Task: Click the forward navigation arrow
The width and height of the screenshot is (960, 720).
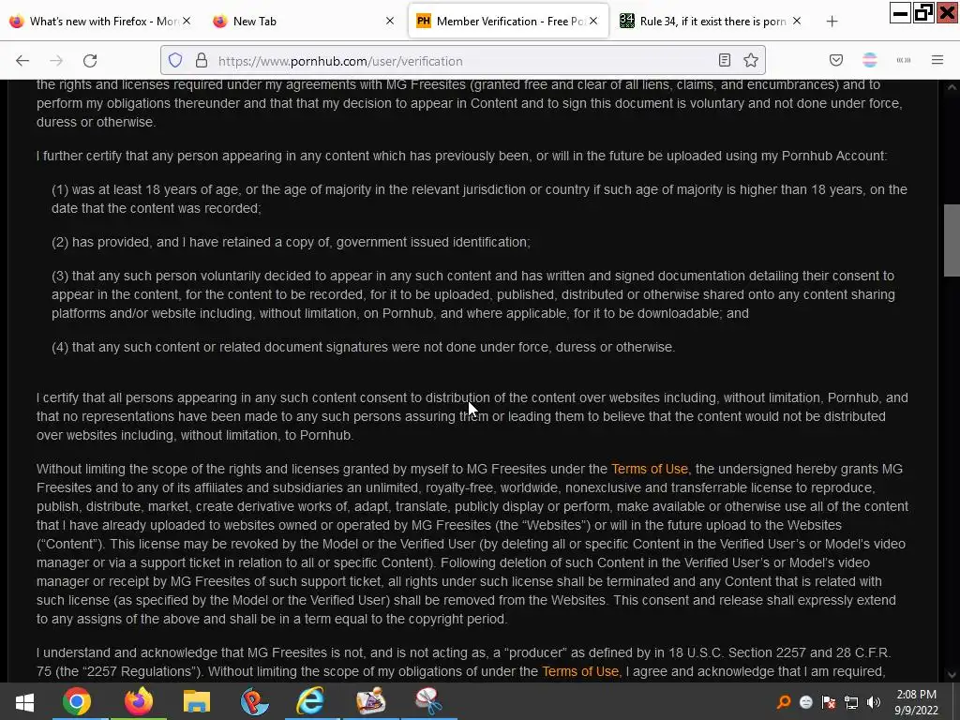Action: pos(56,61)
